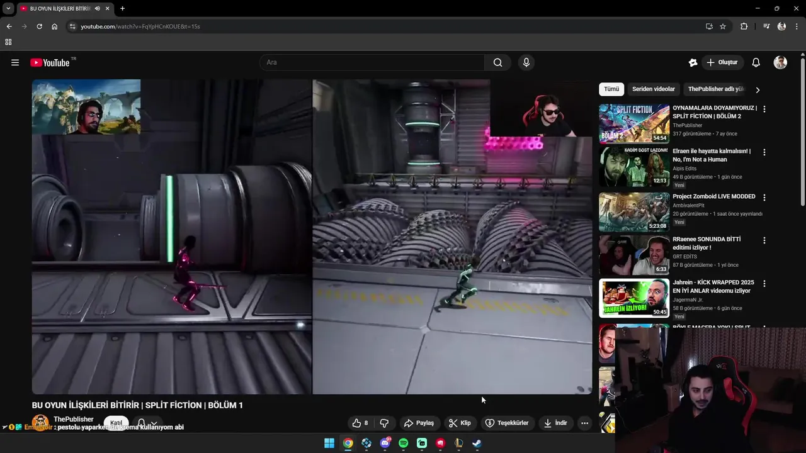
Task: Open the 'Project Zomboid LIVE MODDED' thumbnail
Action: [x=634, y=211]
